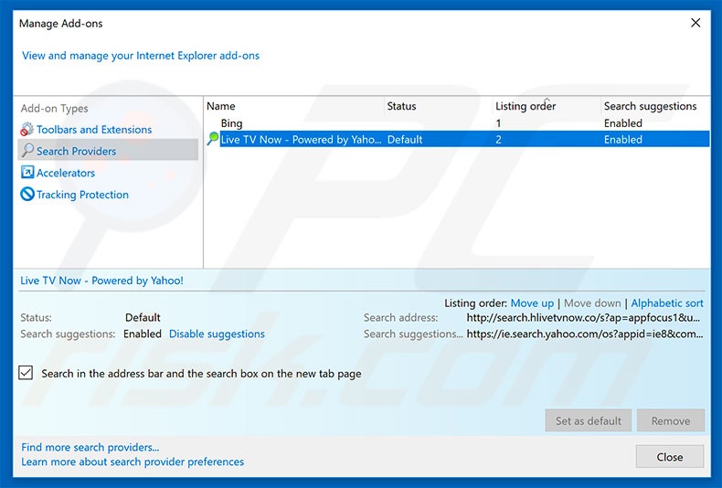Click the Live TV Now details heading

click(101, 281)
